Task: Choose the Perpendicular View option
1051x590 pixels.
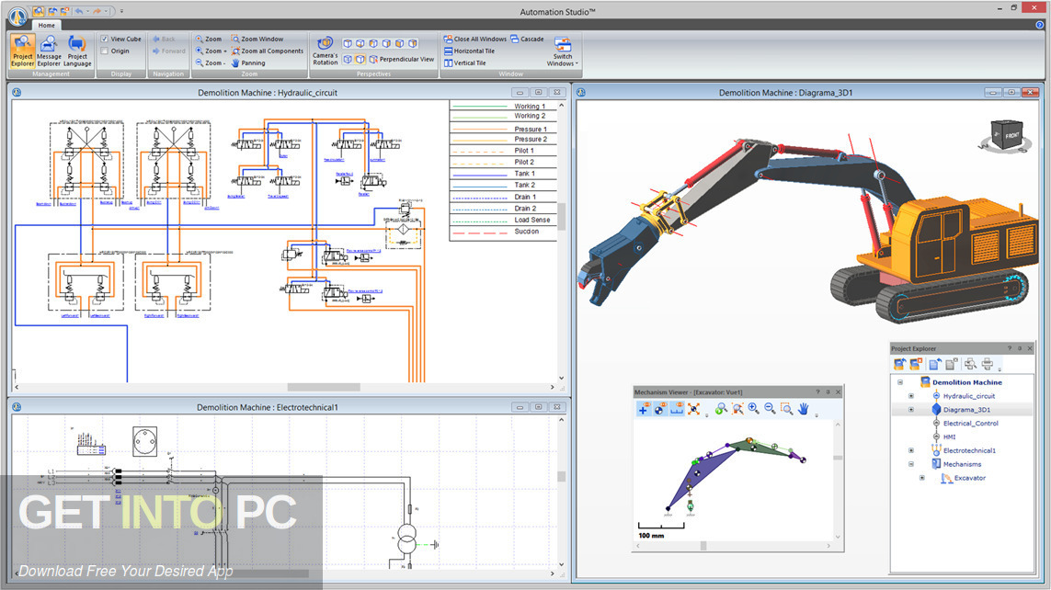Action: [x=402, y=59]
